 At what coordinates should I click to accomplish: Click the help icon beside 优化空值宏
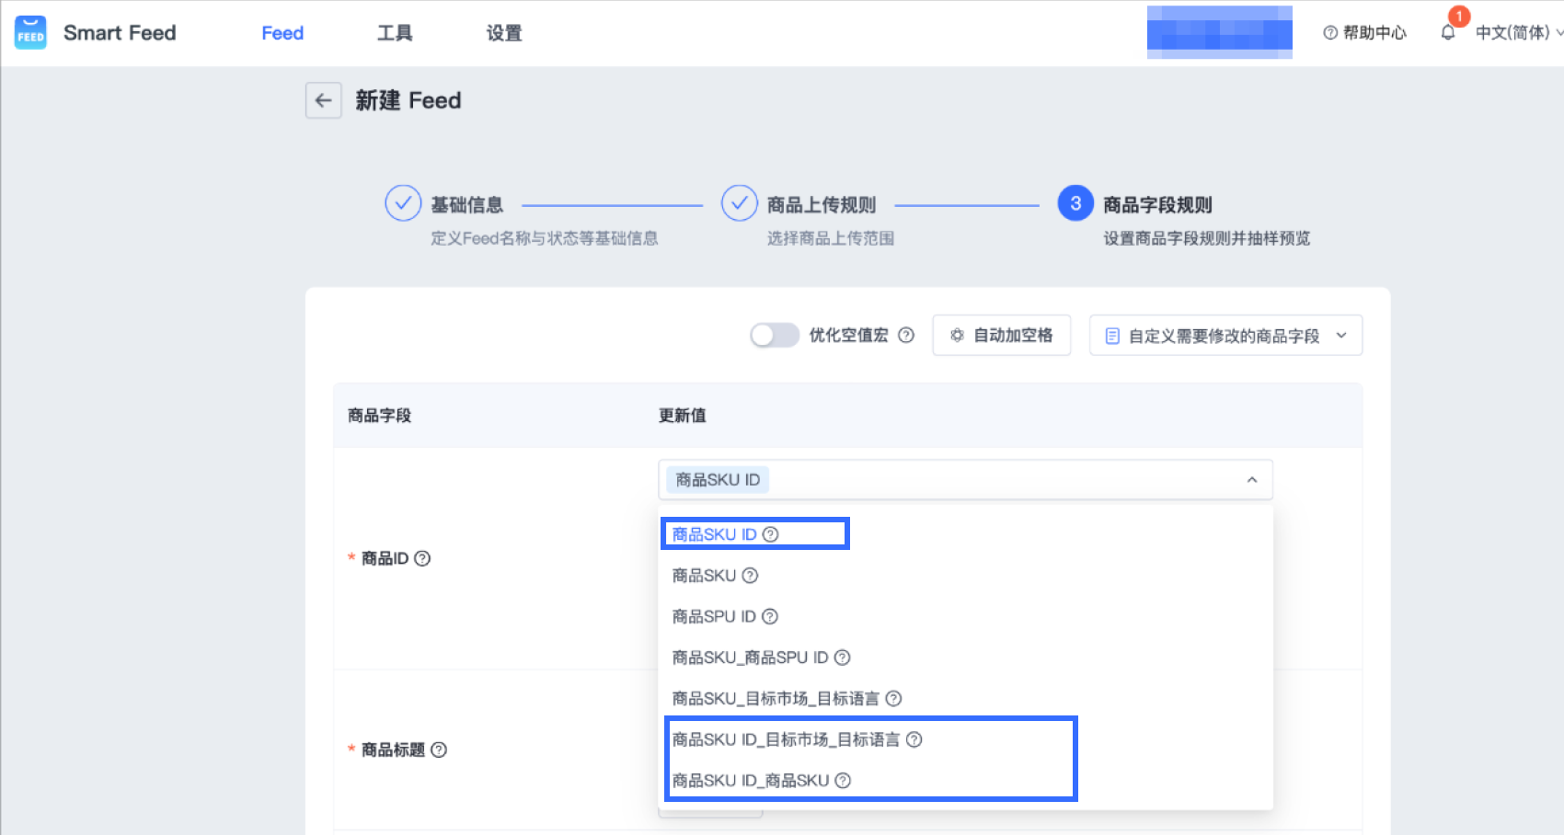click(906, 336)
